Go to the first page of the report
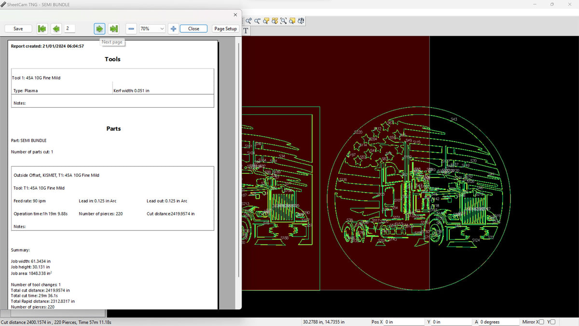The image size is (579, 326). coord(42,29)
